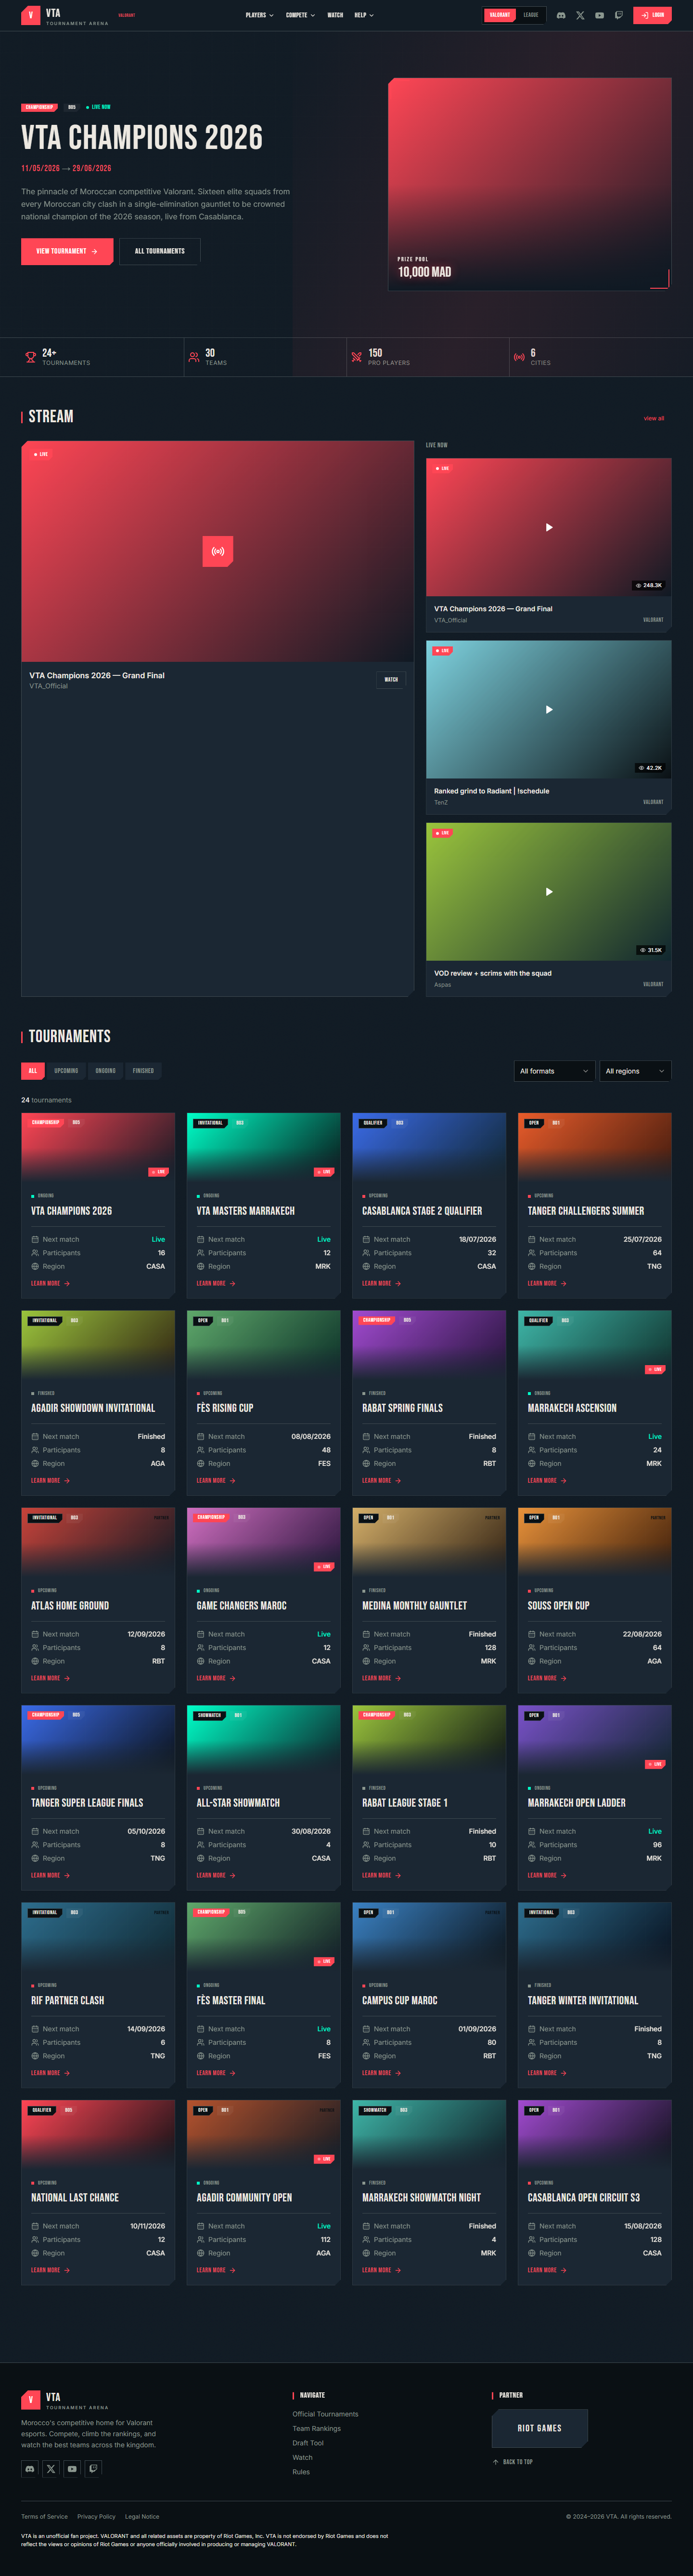This screenshot has width=693, height=2576.
Task: Click Learn More on Casablanca Open Circuit S3
Action: [547, 2270]
